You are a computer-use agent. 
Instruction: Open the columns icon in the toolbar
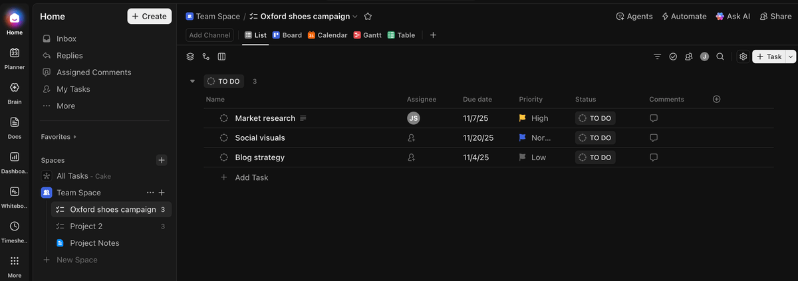point(222,57)
